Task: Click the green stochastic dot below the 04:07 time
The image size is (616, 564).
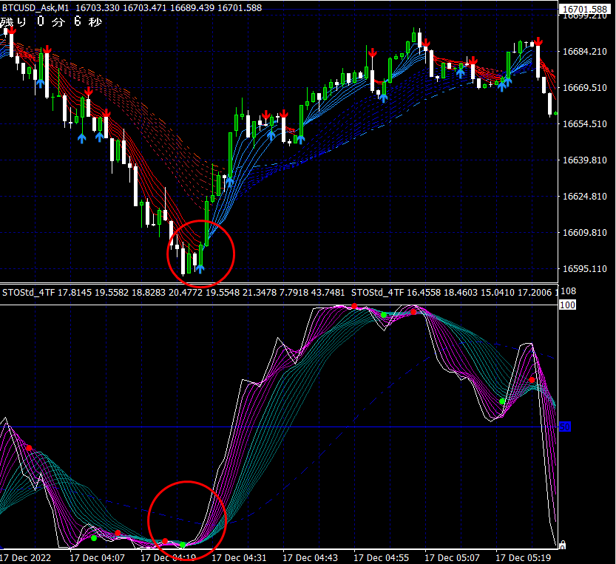Action: click(x=94, y=538)
